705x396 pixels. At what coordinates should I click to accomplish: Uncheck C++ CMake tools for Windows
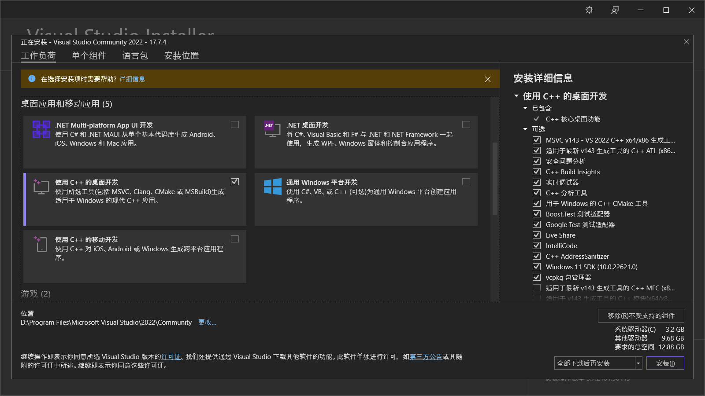(537, 203)
